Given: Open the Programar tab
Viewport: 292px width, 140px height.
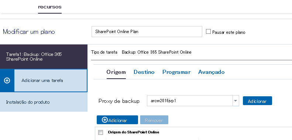Looking at the screenshot, I should point(176,72).
